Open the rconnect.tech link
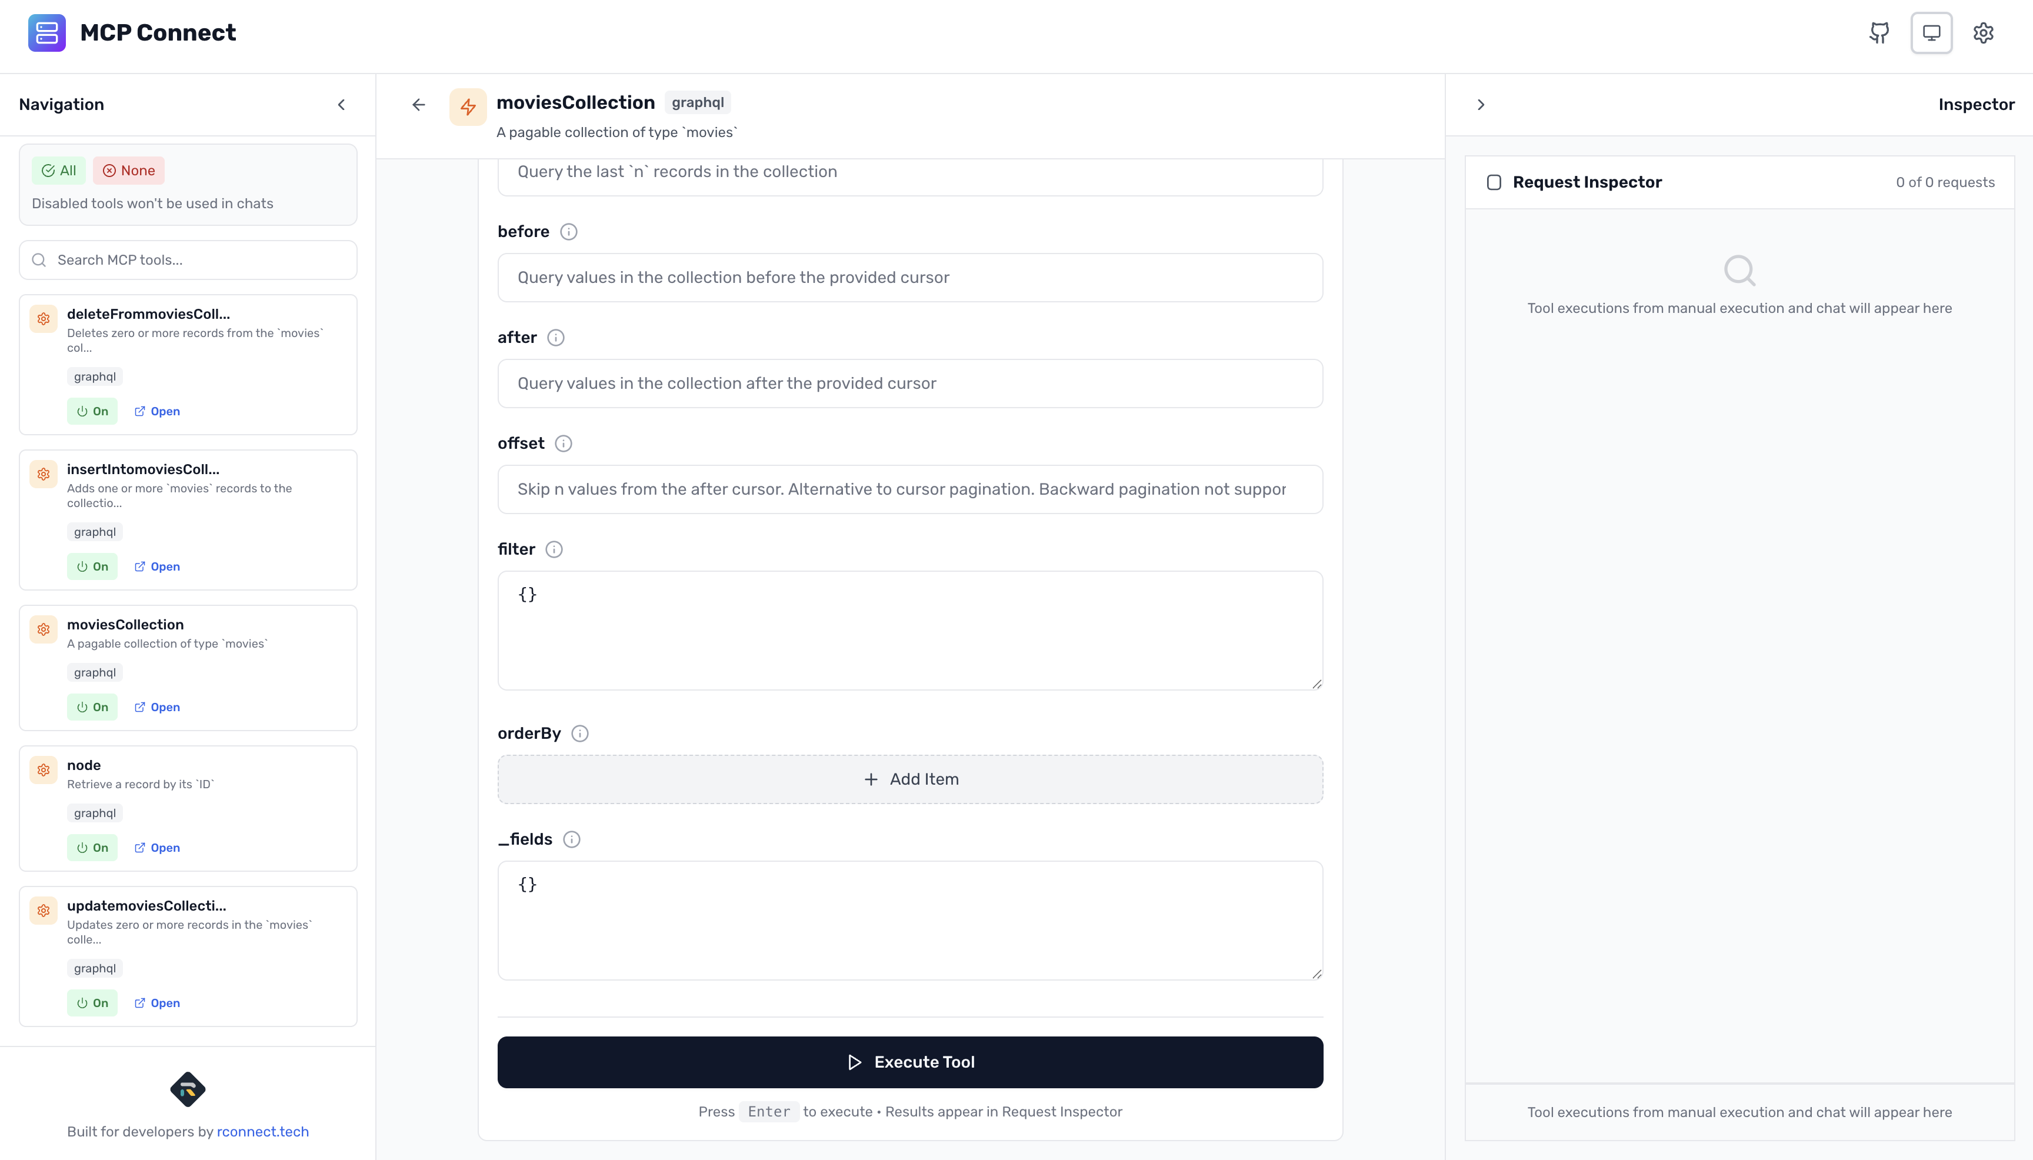 pos(263,1131)
